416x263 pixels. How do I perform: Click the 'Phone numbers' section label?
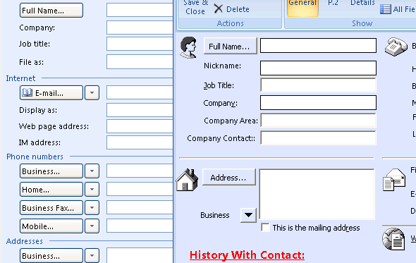pos(35,157)
